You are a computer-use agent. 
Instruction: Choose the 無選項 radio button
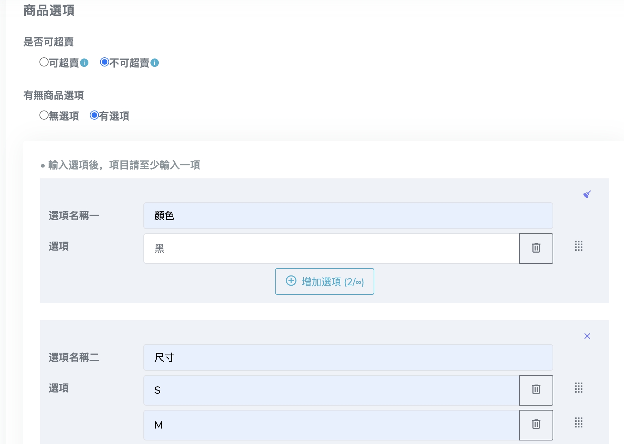(x=44, y=115)
